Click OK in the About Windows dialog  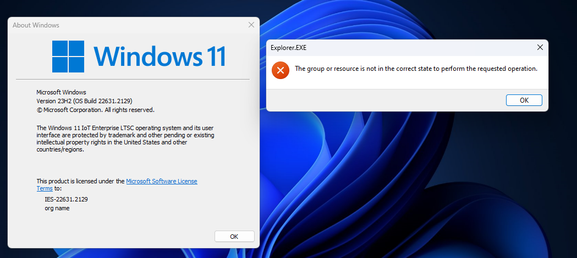pyautogui.click(x=234, y=237)
